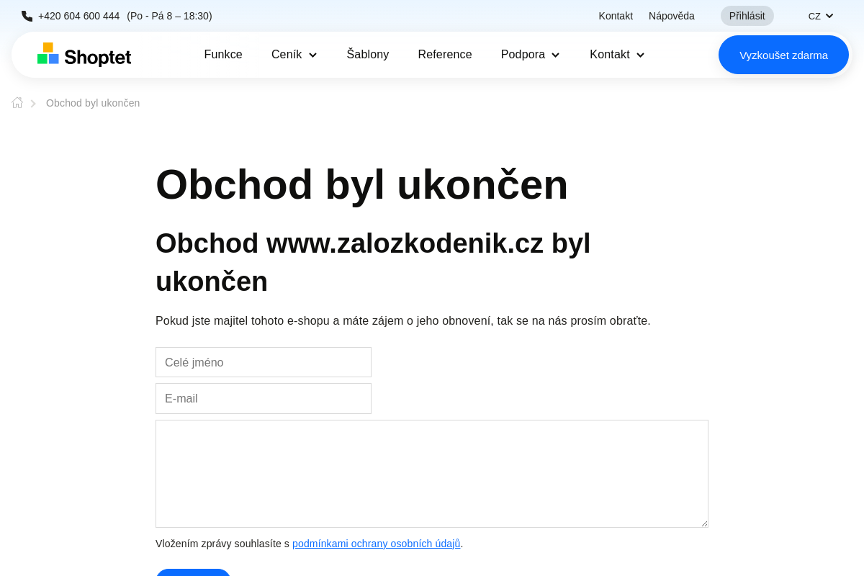Click the textarea resize grip corner
The width and height of the screenshot is (864, 576).
click(704, 523)
